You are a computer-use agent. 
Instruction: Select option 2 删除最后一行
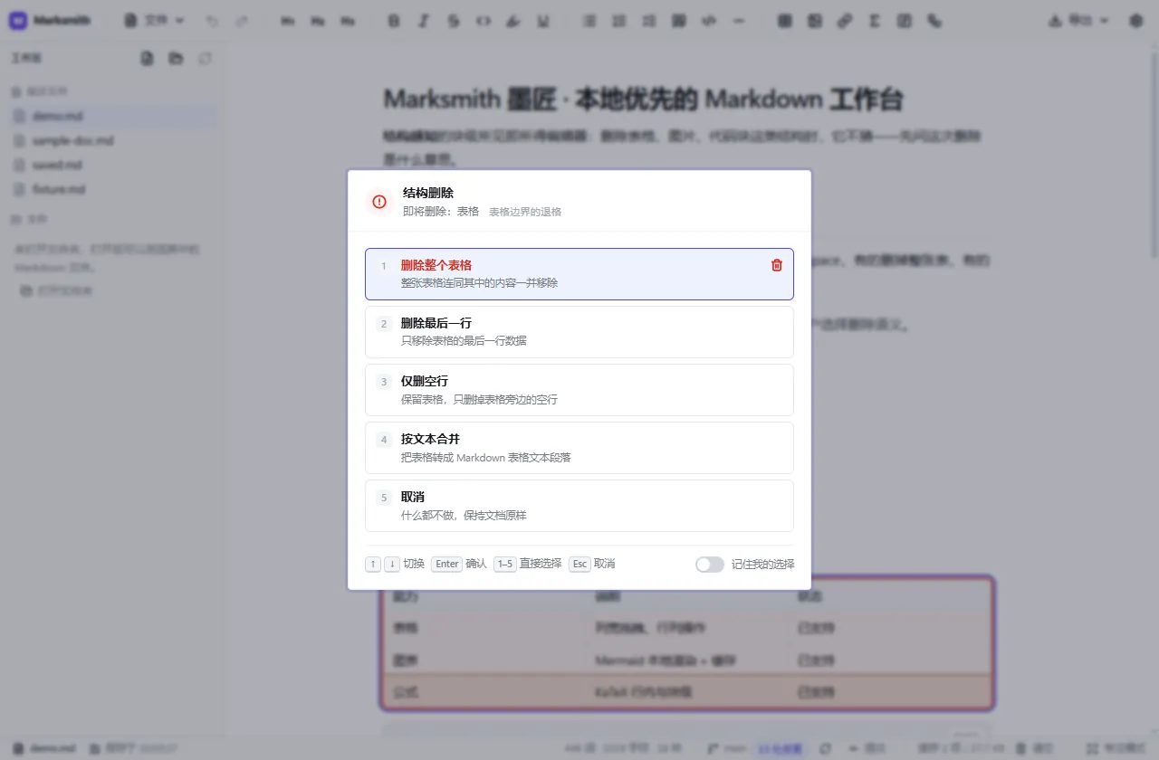tap(579, 332)
